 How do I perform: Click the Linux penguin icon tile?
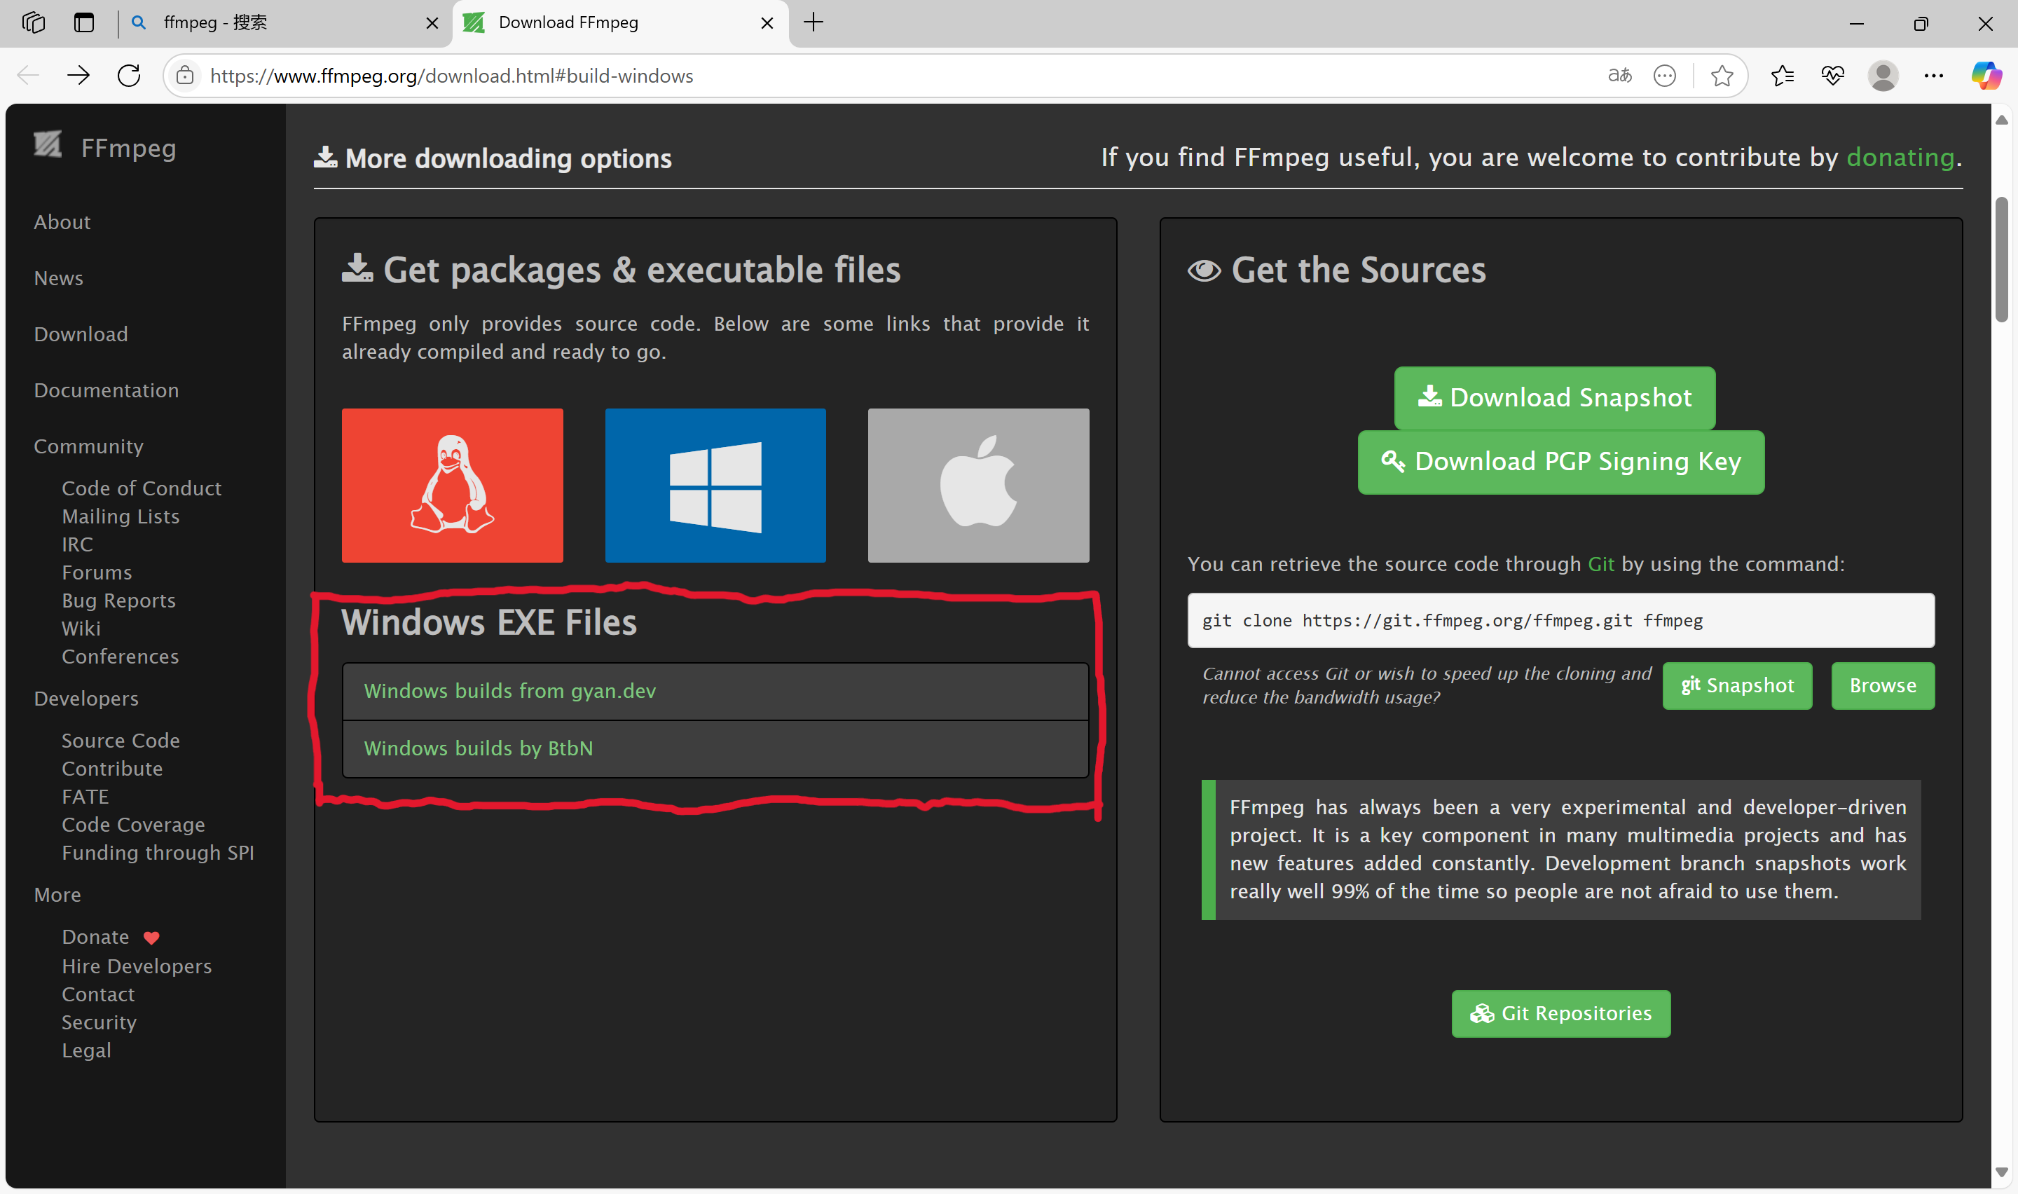tap(452, 485)
